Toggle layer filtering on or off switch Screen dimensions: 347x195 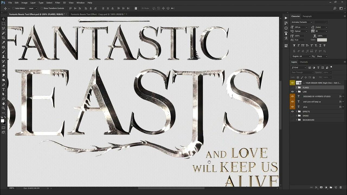[x=331, y=67]
